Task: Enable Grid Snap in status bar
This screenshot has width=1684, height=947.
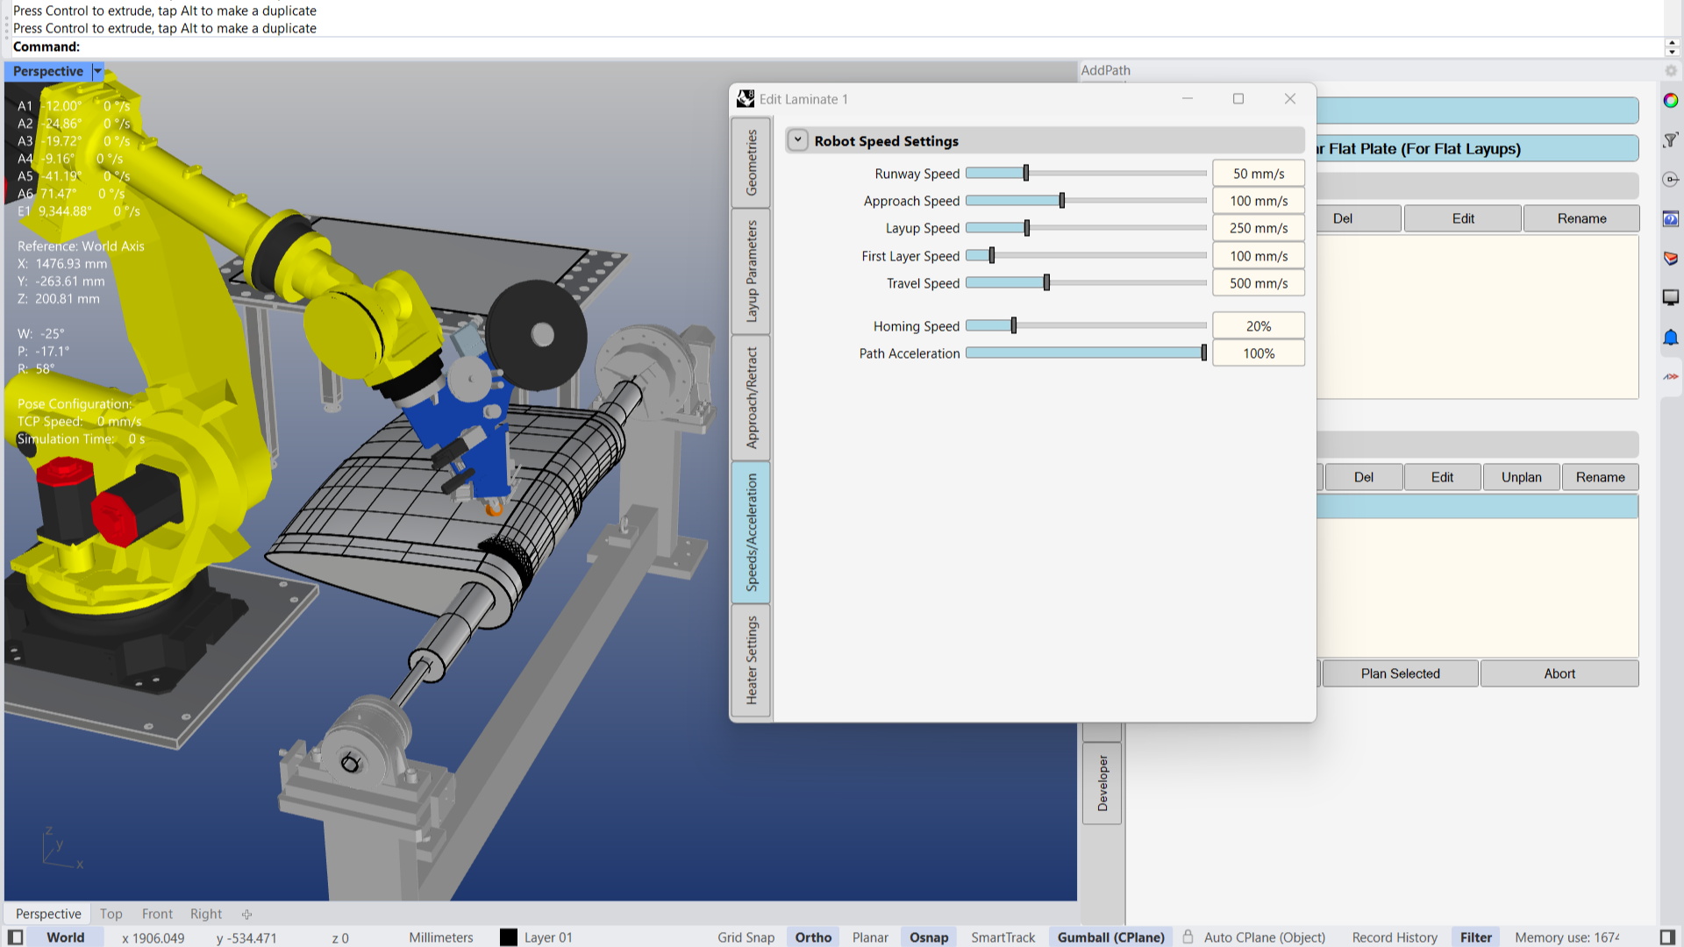Action: pyautogui.click(x=746, y=937)
